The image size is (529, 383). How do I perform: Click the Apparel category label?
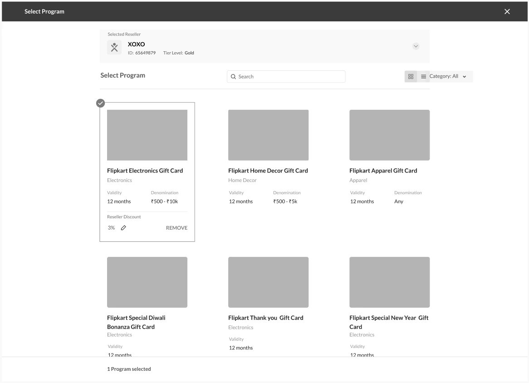pyautogui.click(x=358, y=180)
